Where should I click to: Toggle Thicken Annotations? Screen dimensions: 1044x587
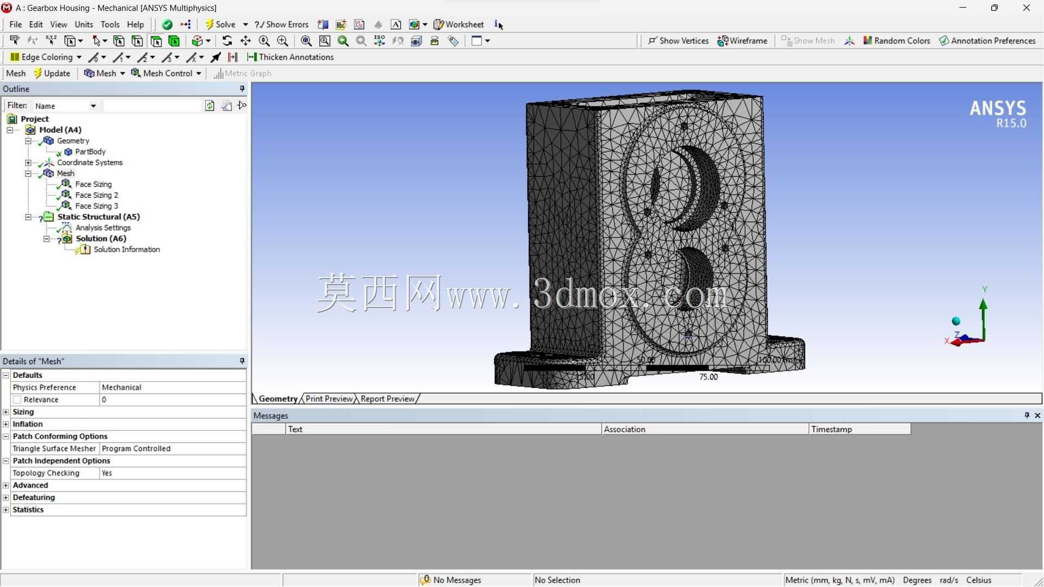[290, 57]
